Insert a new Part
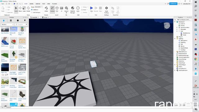 (x=57, y=9)
